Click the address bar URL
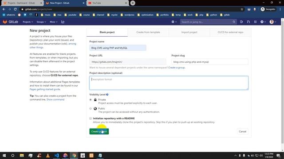Screen dimensions: 284x159 [x=39, y=9]
